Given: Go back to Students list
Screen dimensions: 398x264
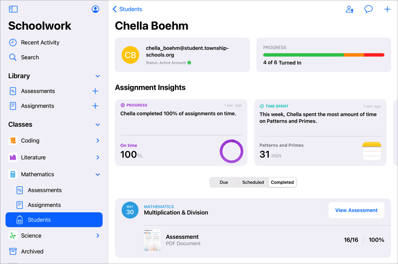Looking at the screenshot, I should tap(127, 9).
